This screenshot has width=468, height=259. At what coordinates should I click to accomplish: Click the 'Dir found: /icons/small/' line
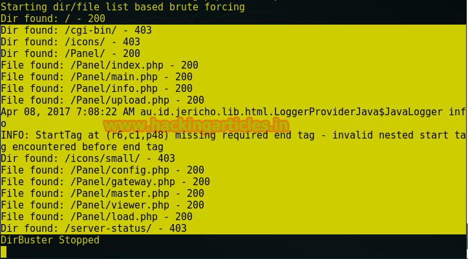[88, 159]
